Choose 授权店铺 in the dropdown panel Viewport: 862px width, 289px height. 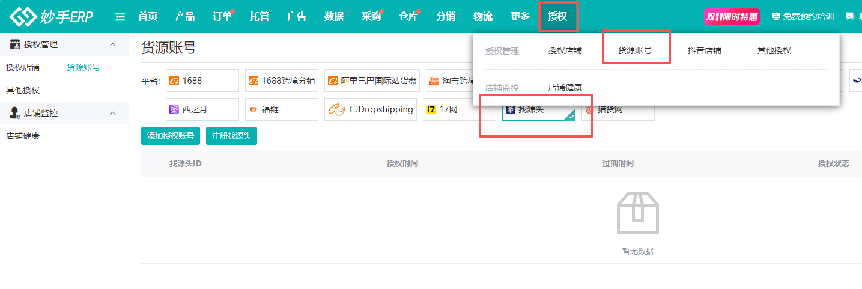[x=565, y=51]
